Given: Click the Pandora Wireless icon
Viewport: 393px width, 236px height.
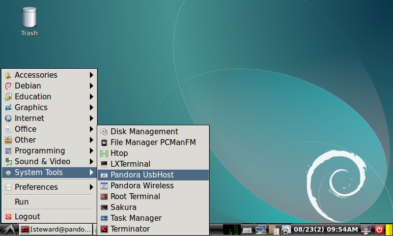Looking at the screenshot, I should 104,185.
